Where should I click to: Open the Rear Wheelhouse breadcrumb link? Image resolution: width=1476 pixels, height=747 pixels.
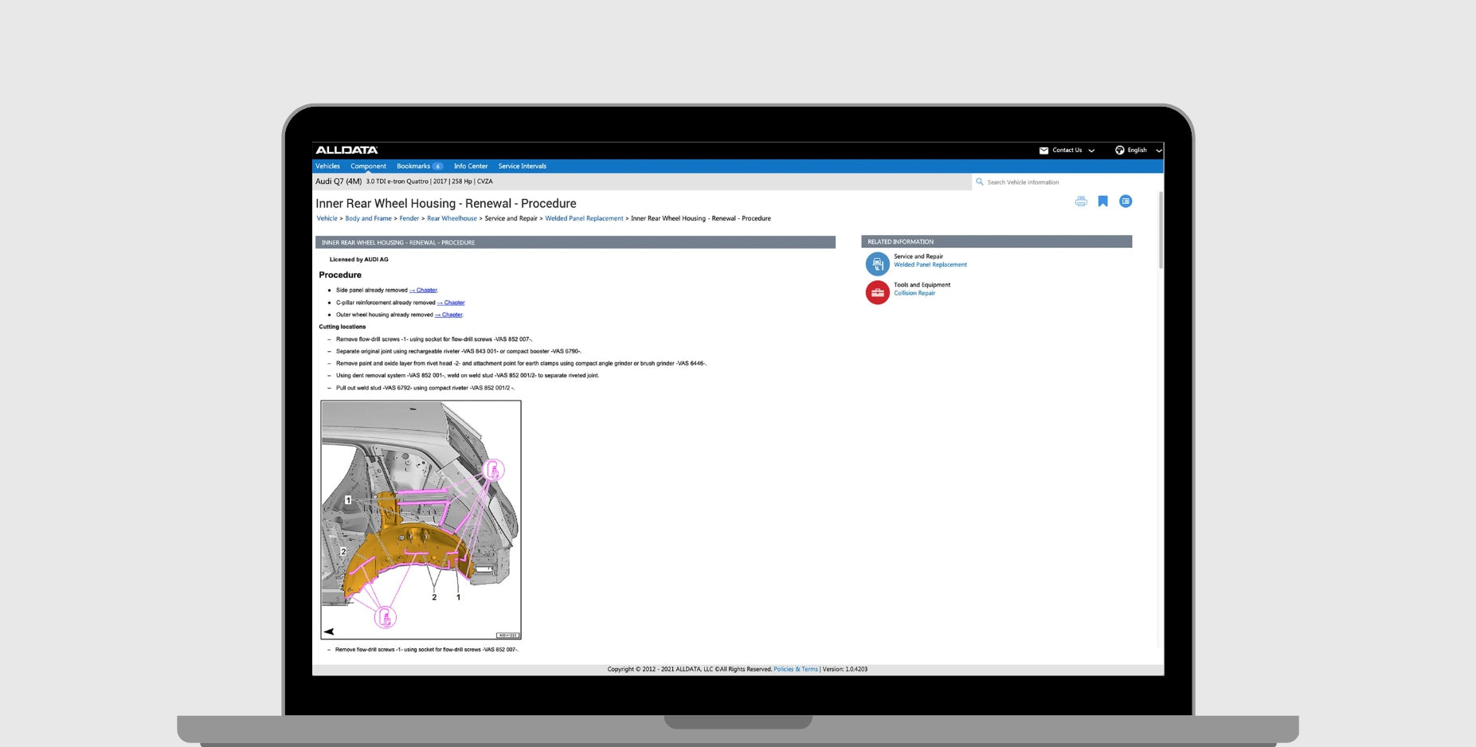[x=452, y=218]
